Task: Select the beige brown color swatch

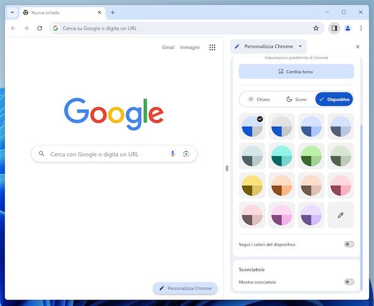Action: tap(311, 186)
